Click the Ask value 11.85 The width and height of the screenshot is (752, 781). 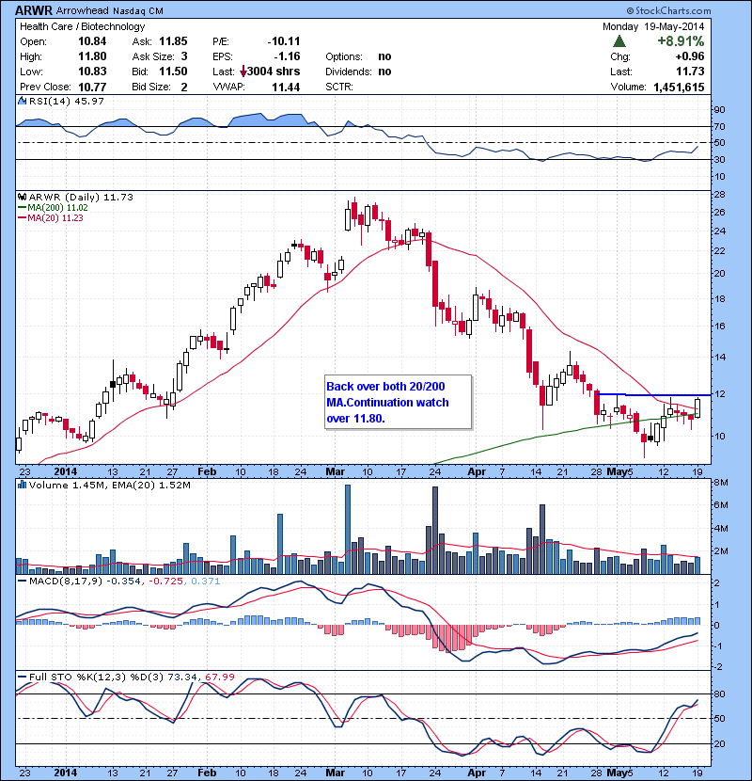click(173, 41)
